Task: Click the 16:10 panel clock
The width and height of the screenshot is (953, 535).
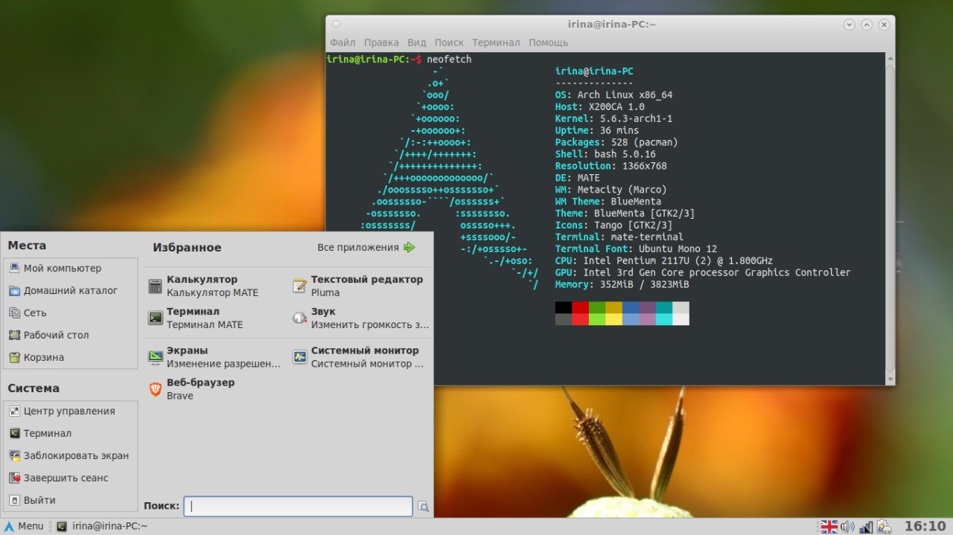Action: tap(925, 526)
